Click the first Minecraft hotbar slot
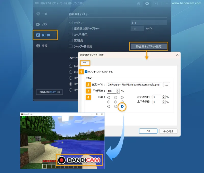Viewport: 204px width, 173px height. coord(45,166)
